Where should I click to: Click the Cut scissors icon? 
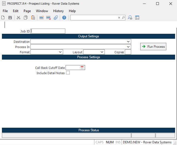tap(18, 18)
